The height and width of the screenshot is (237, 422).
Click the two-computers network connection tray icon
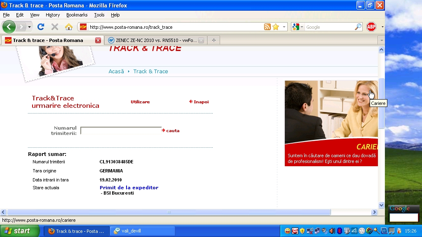(x=317, y=231)
